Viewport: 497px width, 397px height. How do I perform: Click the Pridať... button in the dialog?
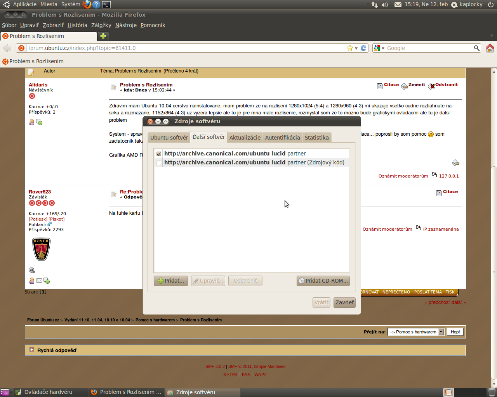pos(171,281)
